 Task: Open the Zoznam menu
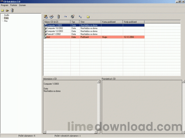22,5
